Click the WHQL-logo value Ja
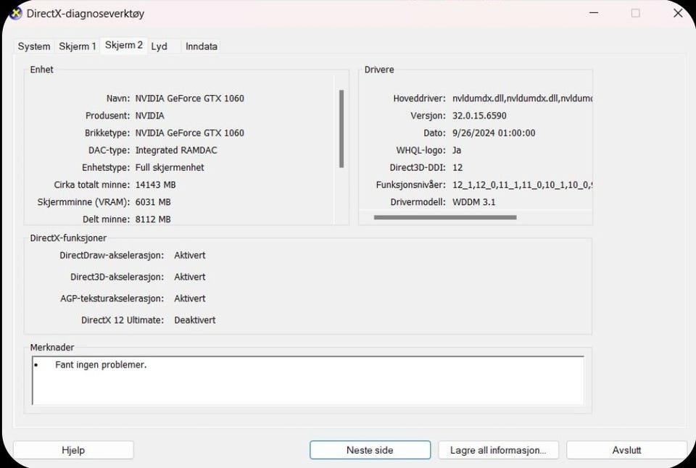 tap(457, 150)
